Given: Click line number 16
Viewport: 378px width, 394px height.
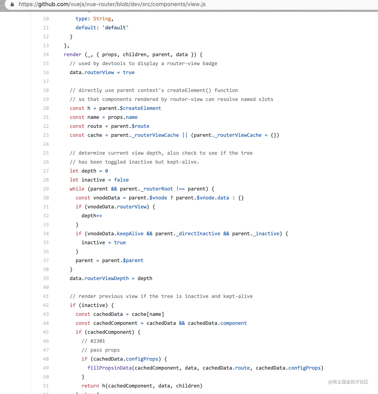Looking at the screenshot, I should pyautogui.click(x=46, y=72).
